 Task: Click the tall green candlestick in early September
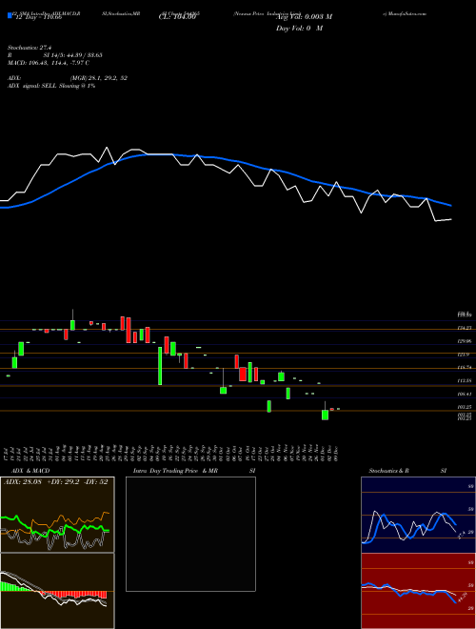(x=160, y=366)
